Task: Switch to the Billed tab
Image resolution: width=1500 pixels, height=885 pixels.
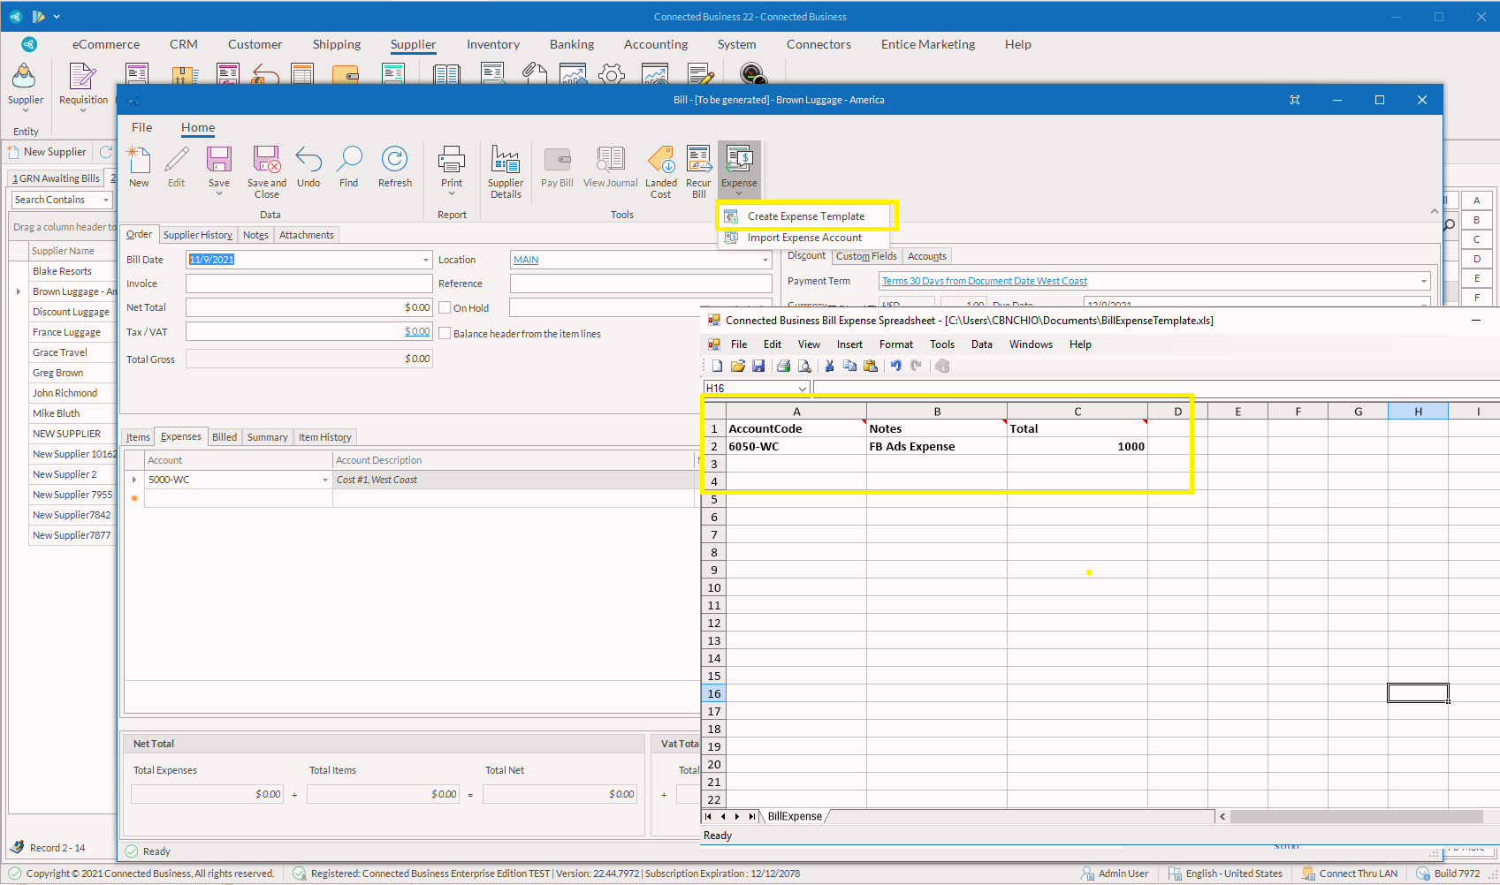Action: click(x=224, y=437)
